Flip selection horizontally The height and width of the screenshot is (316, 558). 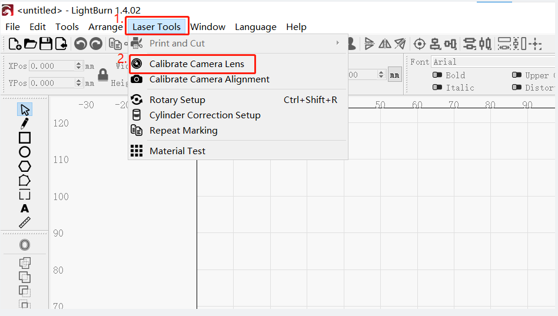(x=385, y=44)
